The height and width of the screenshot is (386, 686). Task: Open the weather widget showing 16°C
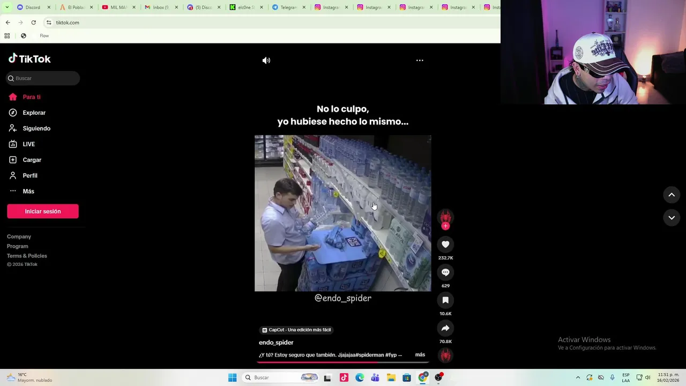[29, 377]
